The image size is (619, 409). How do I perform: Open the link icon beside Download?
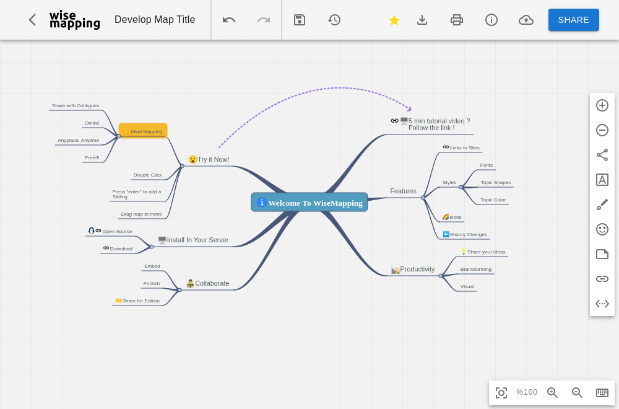[x=106, y=248]
